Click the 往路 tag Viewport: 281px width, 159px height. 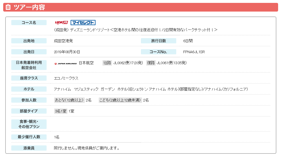coord(107,63)
